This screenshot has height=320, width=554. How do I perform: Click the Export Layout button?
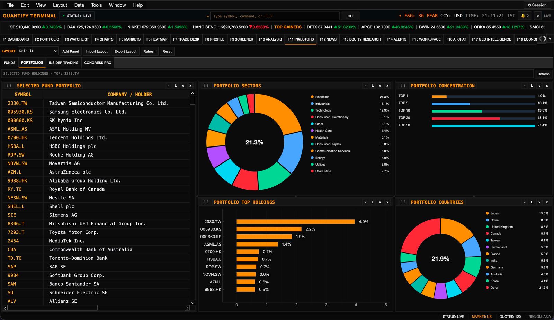125,51
